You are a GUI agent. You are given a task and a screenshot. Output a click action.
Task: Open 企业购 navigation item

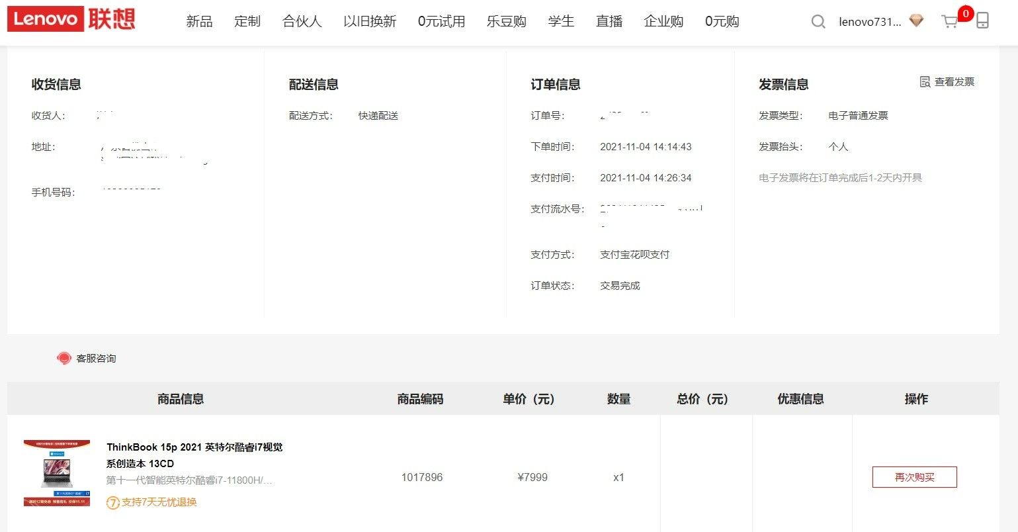(663, 21)
